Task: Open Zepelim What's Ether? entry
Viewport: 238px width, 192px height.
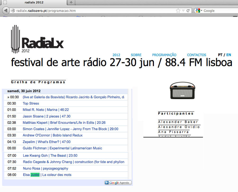Action: [x=47, y=142]
